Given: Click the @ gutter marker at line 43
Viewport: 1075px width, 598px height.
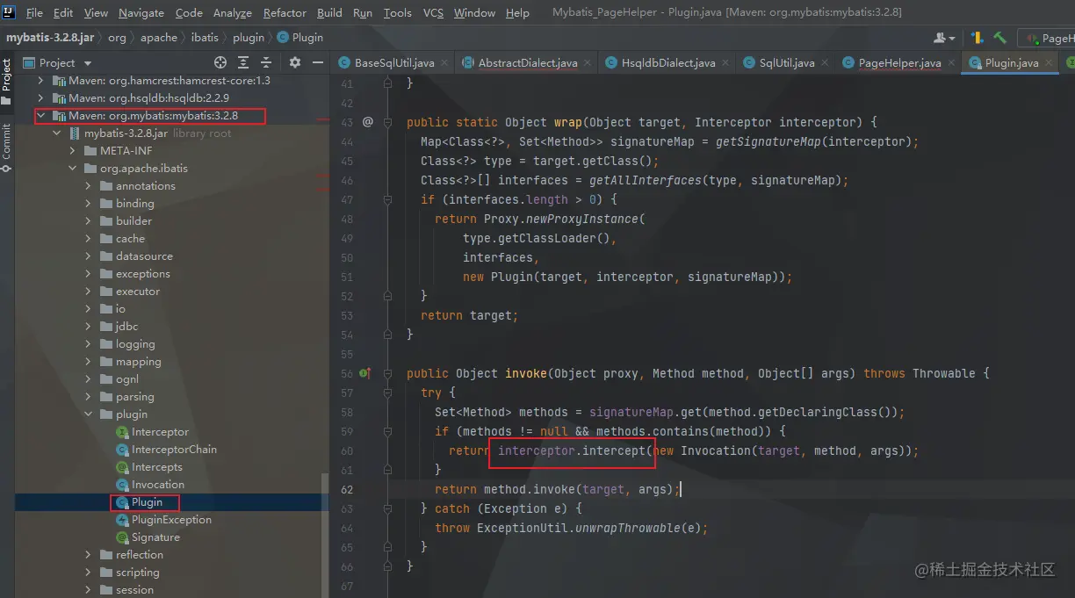Looking at the screenshot, I should [x=368, y=122].
